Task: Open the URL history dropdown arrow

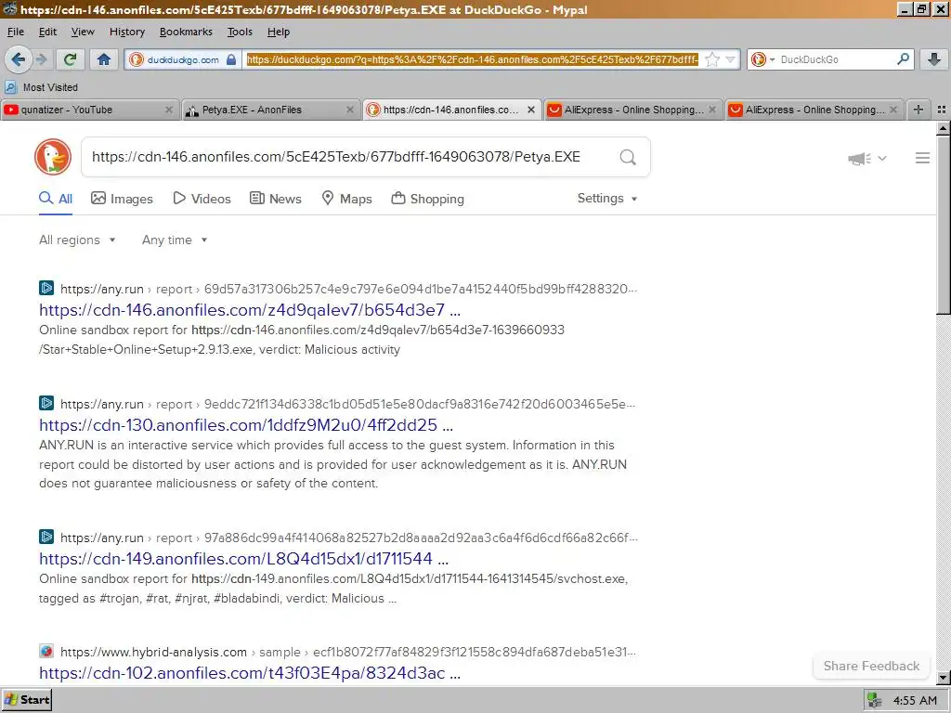Action: pyautogui.click(x=730, y=59)
